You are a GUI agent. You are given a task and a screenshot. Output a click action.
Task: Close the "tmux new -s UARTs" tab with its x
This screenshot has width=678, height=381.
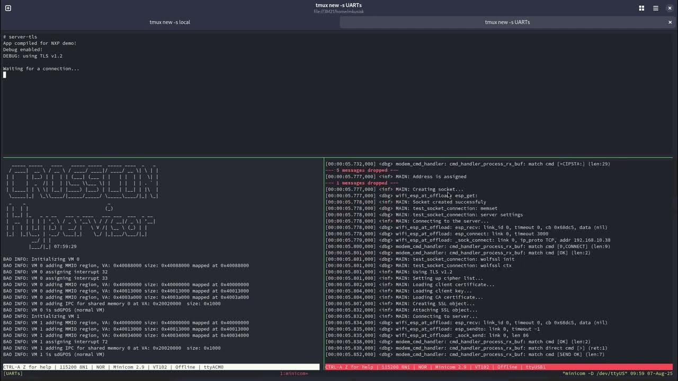pyautogui.click(x=670, y=22)
